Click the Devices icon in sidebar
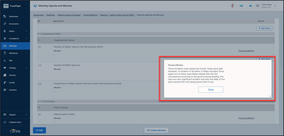 point(5,75)
